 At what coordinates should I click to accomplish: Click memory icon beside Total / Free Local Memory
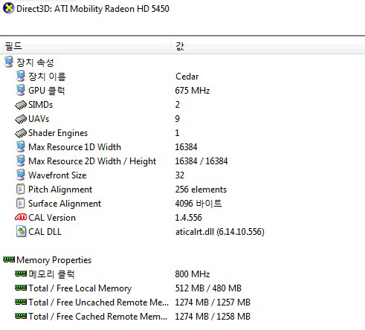(x=21, y=288)
